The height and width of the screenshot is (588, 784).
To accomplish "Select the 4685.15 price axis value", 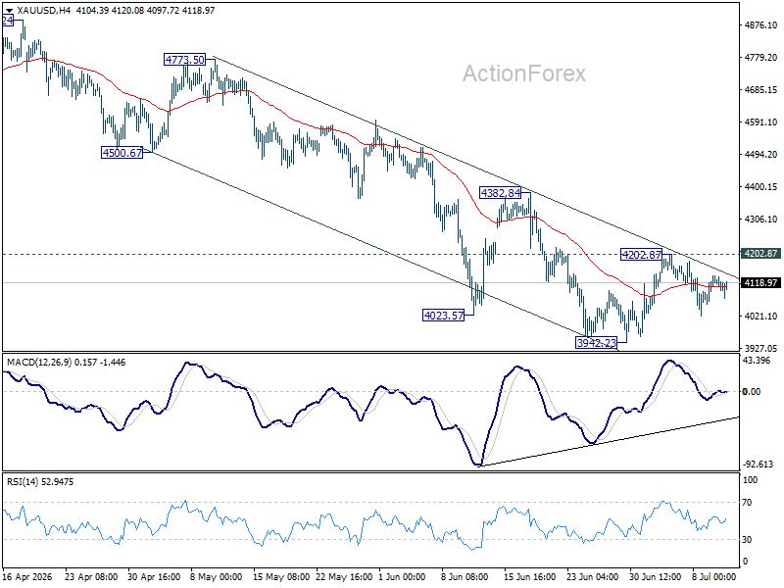I will (x=761, y=90).
